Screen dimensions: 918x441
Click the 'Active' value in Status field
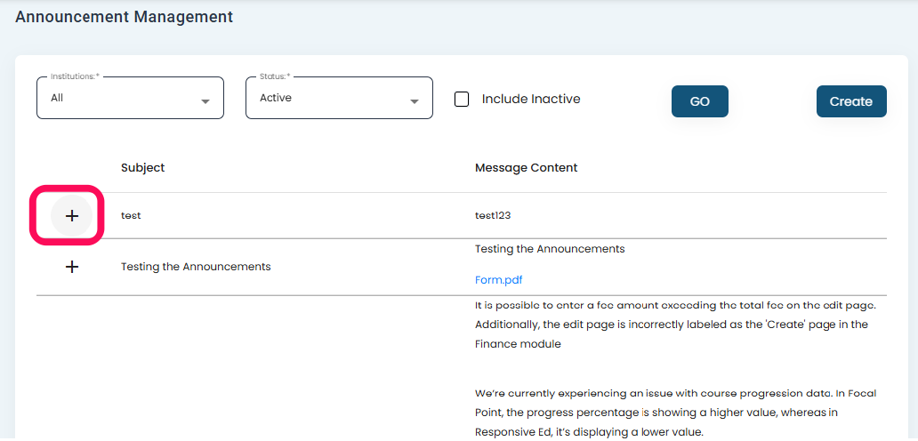pyautogui.click(x=276, y=98)
